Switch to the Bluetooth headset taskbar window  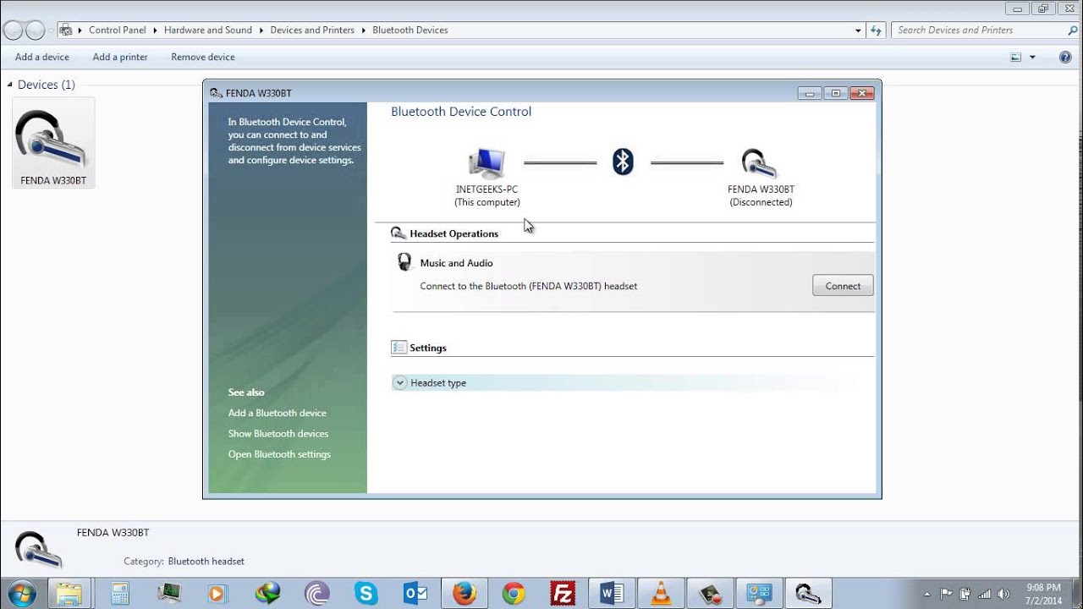808,594
